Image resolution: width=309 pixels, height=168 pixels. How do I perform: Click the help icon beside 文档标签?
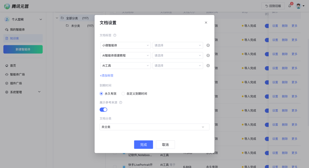tap(115, 35)
